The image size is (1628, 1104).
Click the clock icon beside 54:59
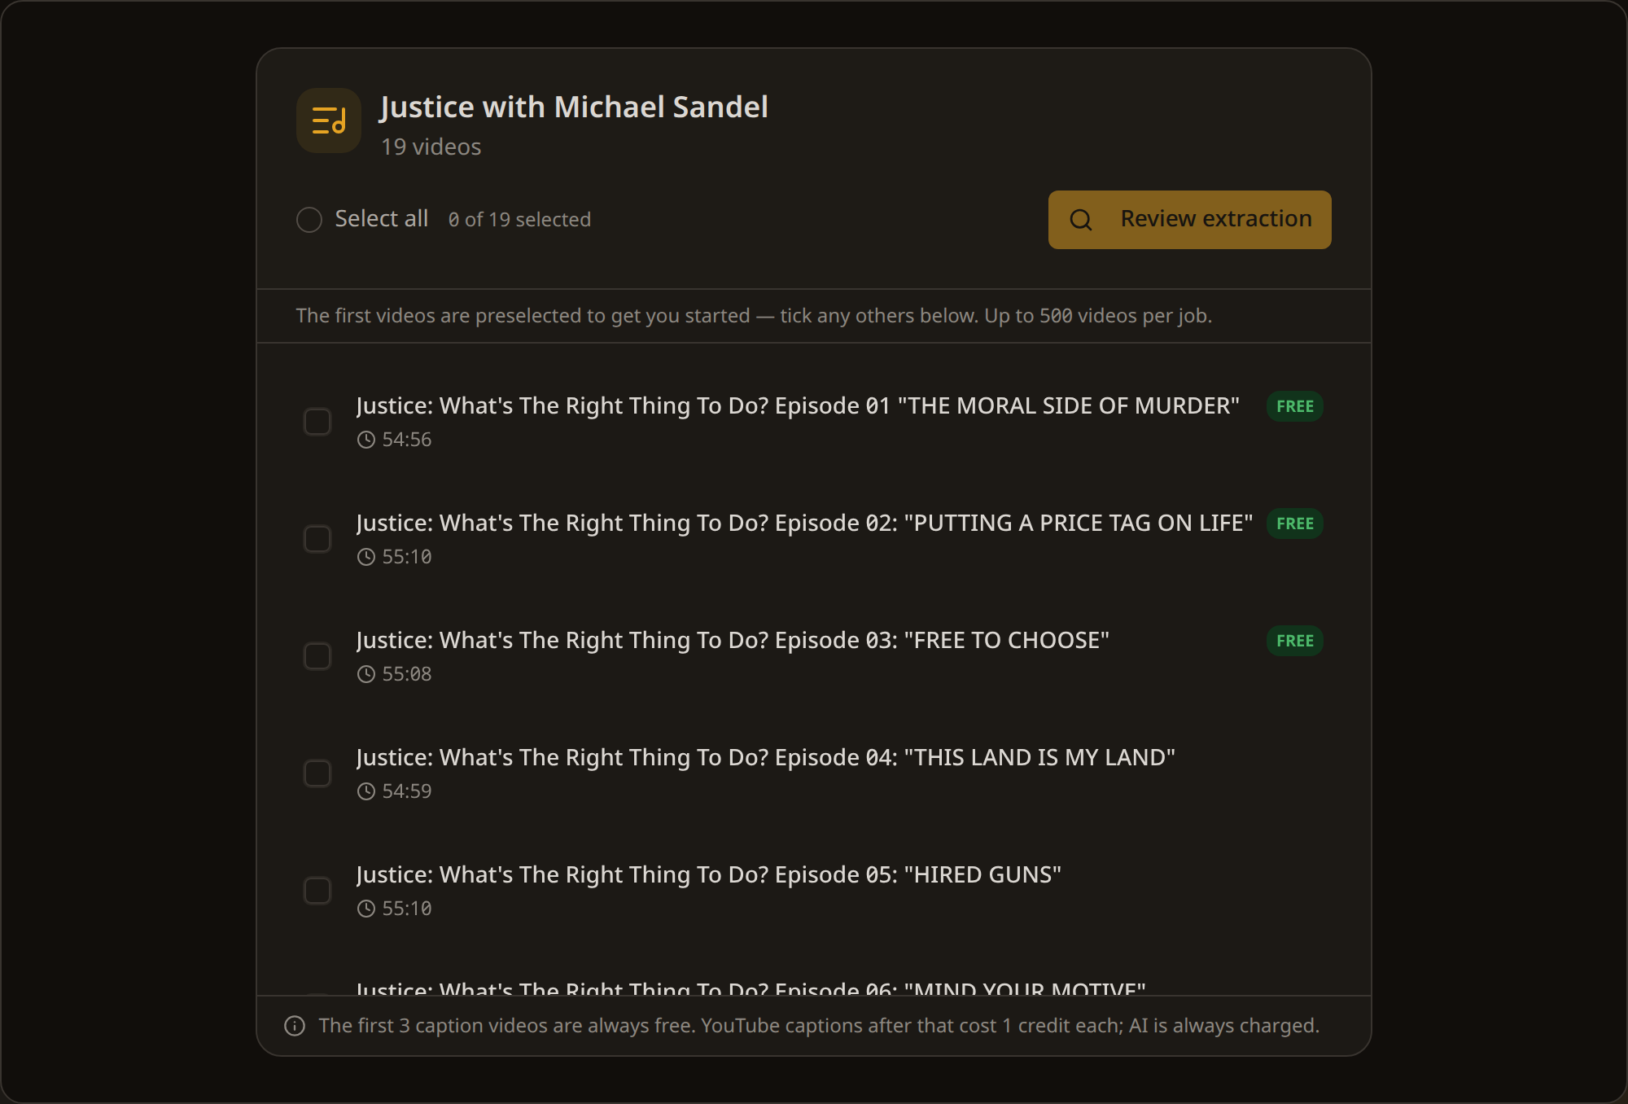(x=366, y=791)
